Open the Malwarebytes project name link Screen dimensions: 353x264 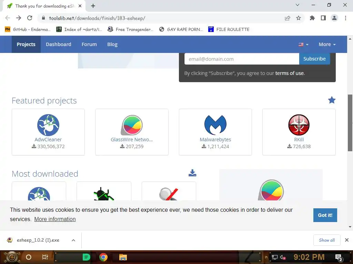point(215,140)
